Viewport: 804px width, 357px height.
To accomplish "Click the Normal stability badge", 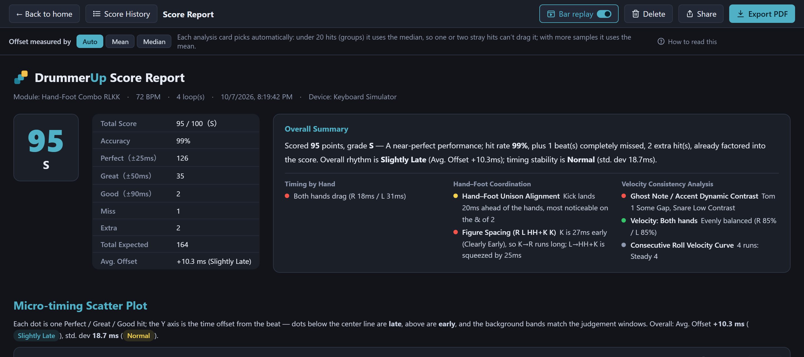I will [138, 336].
